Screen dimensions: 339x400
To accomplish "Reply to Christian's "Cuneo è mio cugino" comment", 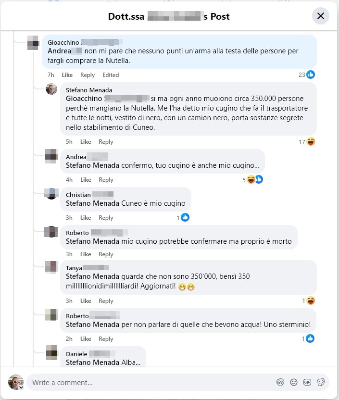I will (x=106, y=218).
